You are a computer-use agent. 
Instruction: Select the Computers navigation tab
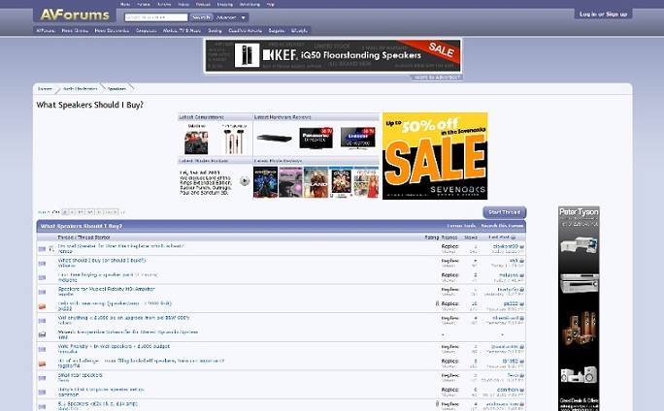[146, 30]
